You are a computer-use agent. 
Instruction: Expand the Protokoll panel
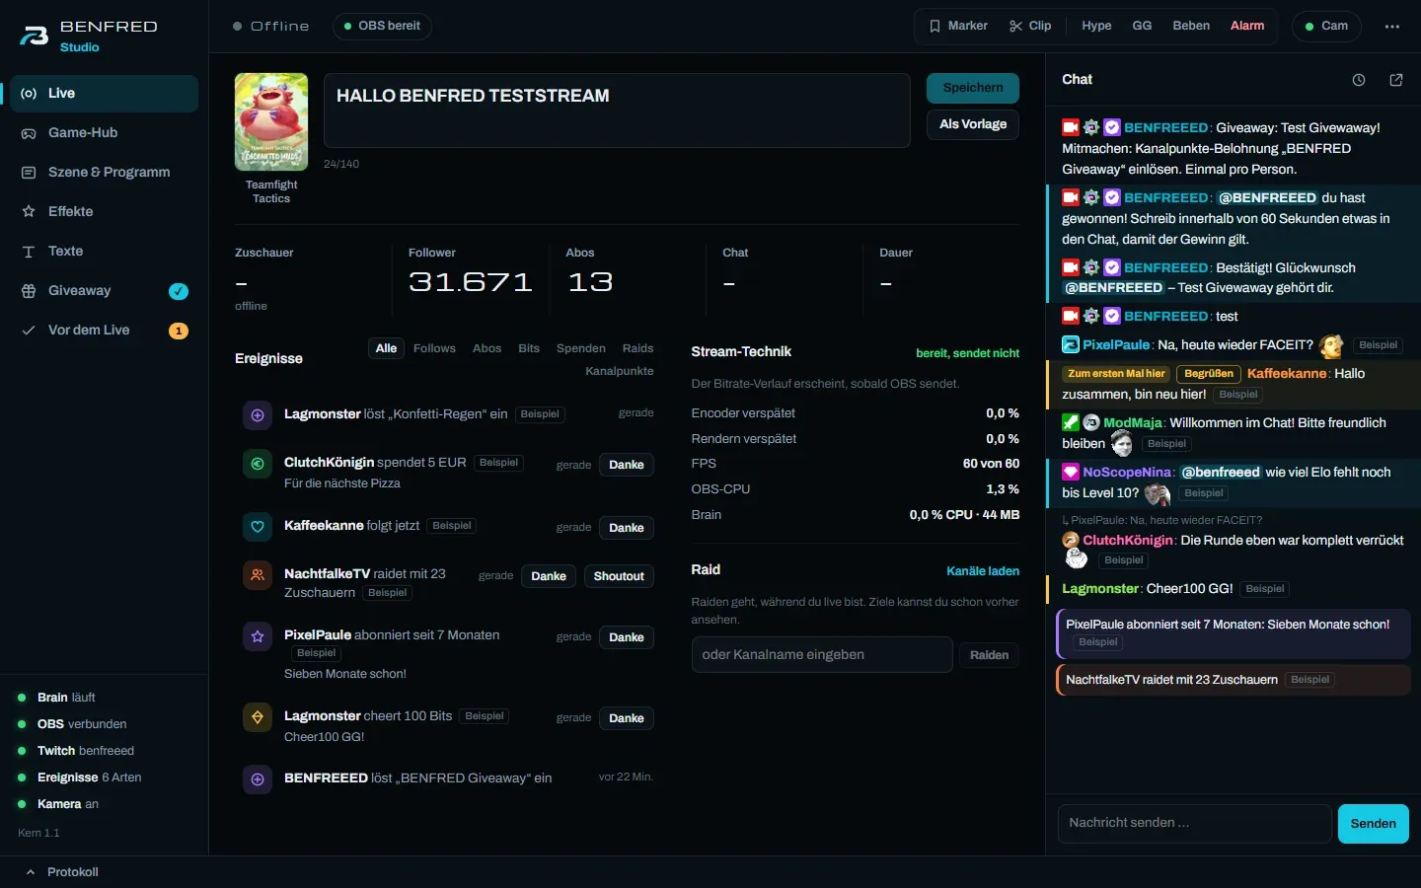pyautogui.click(x=62, y=872)
